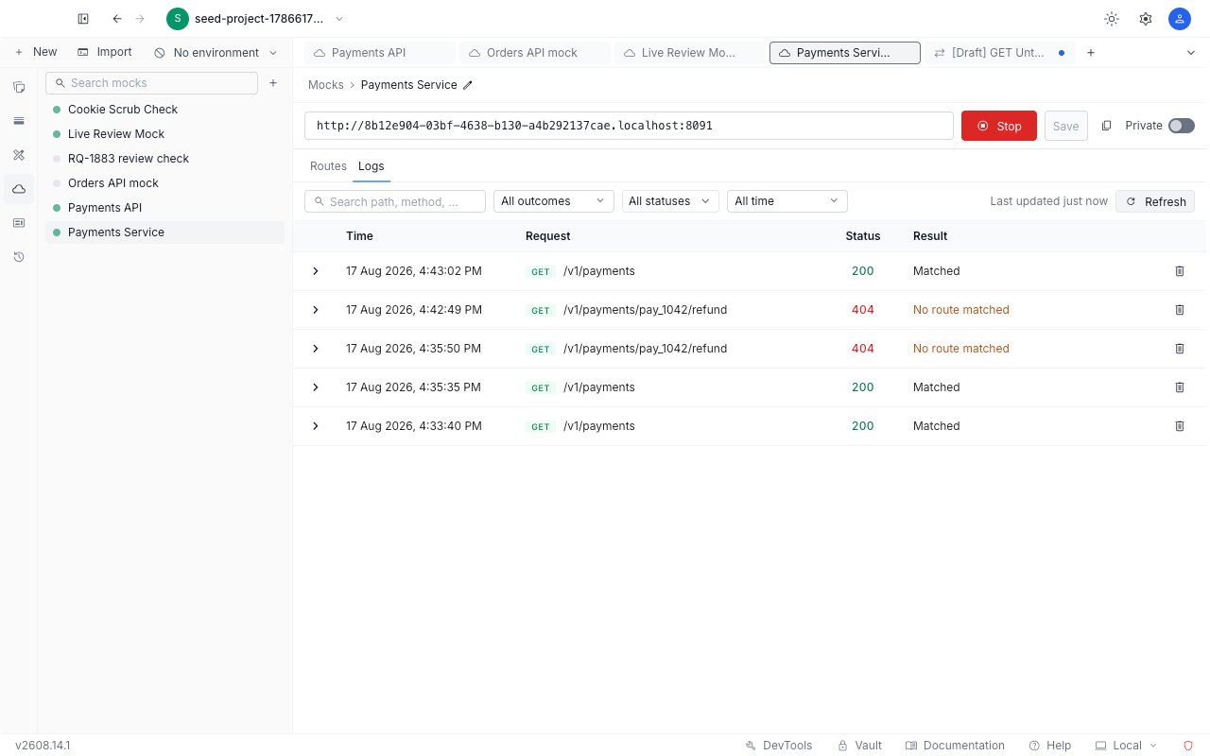Open History icon in left sidebar

(19, 257)
